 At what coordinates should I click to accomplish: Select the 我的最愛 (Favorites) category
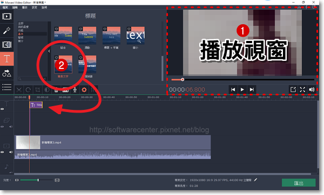point(23,27)
